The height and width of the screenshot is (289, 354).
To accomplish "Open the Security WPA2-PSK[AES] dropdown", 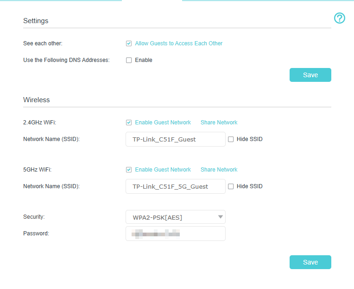I will [176, 217].
